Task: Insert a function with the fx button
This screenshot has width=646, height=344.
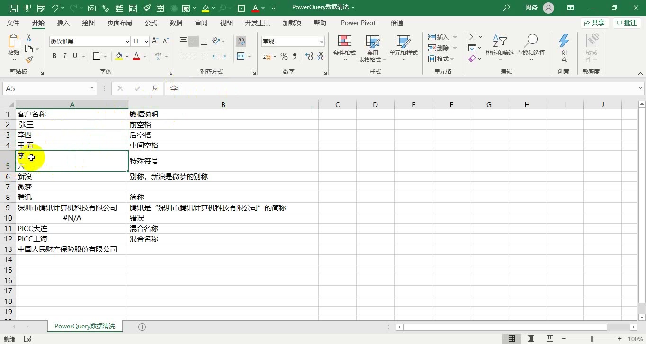Action: tap(154, 88)
